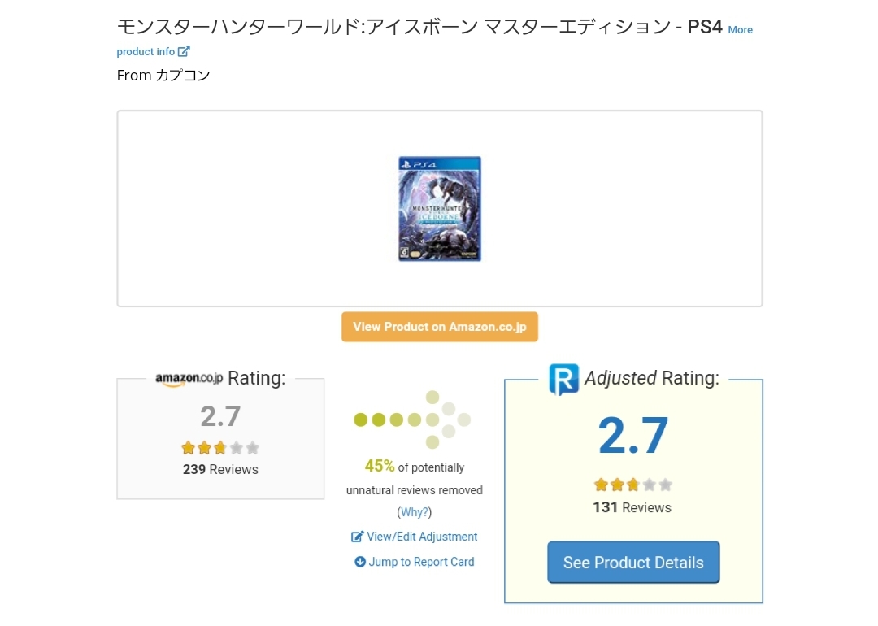Click the Amazon rating star row

click(x=220, y=447)
